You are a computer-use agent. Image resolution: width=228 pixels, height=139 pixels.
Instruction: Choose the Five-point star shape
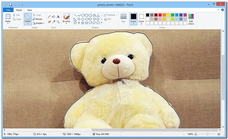83,23
